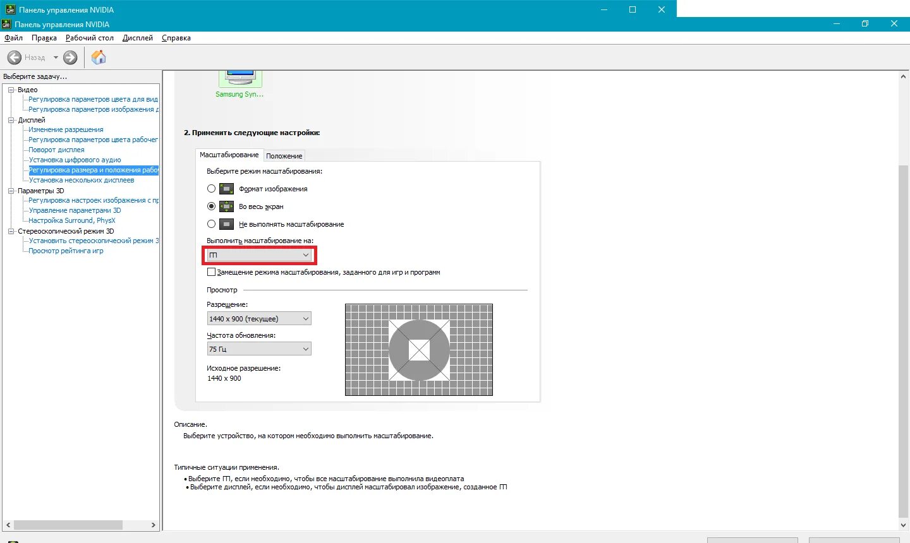Select the Samsung SyncMaster monitor icon
This screenshot has width=910, height=543.
(x=240, y=78)
